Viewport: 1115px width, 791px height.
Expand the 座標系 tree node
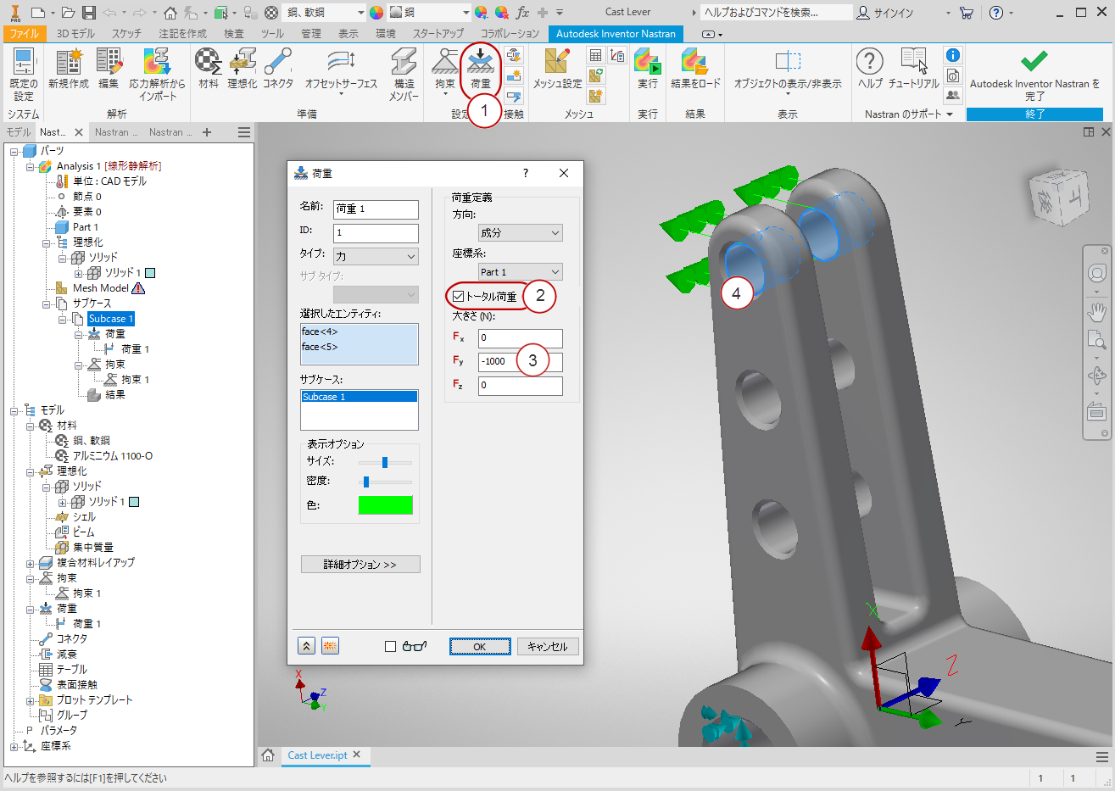[14, 746]
